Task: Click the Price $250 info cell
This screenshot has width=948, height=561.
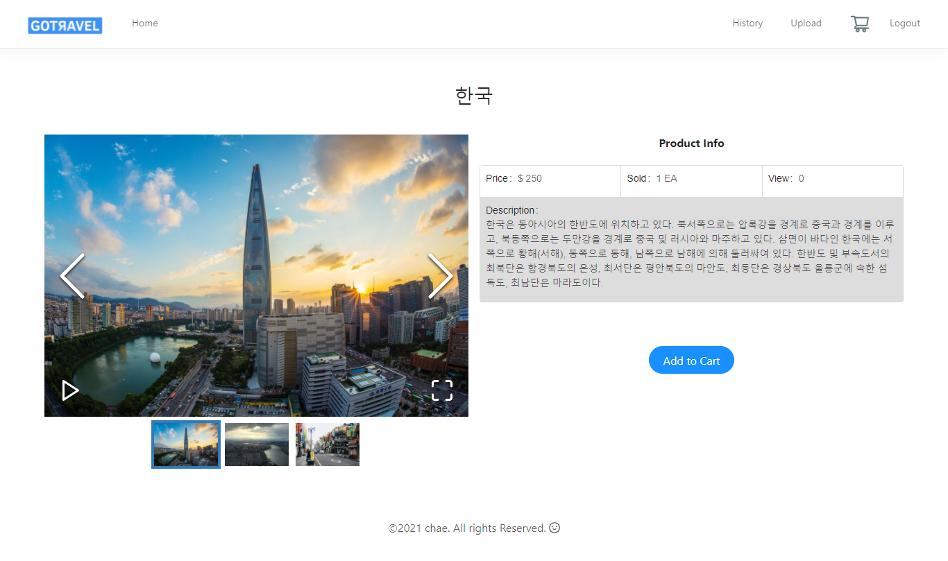Action: [x=550, y=178]
